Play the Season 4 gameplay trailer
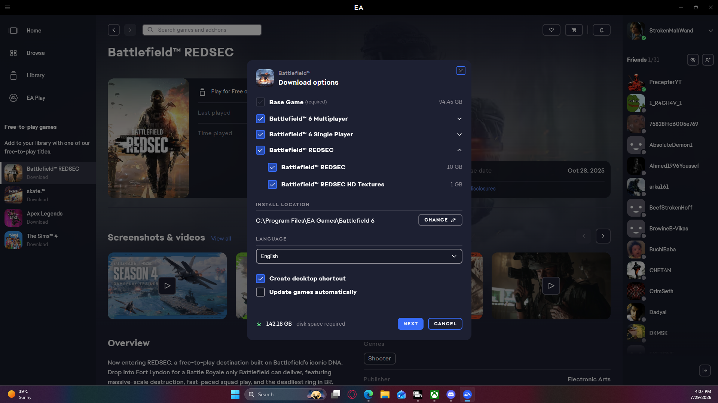Viewport: 718px width, 403px height. coord(167,286)
